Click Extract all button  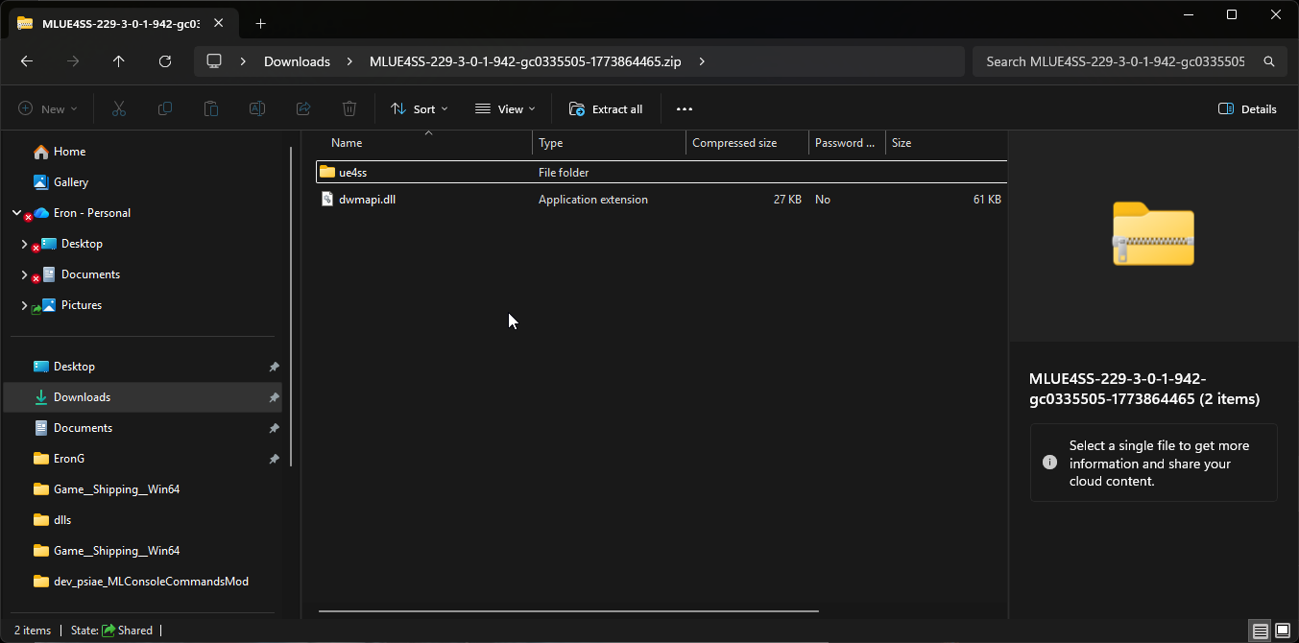tap(606, 109)
